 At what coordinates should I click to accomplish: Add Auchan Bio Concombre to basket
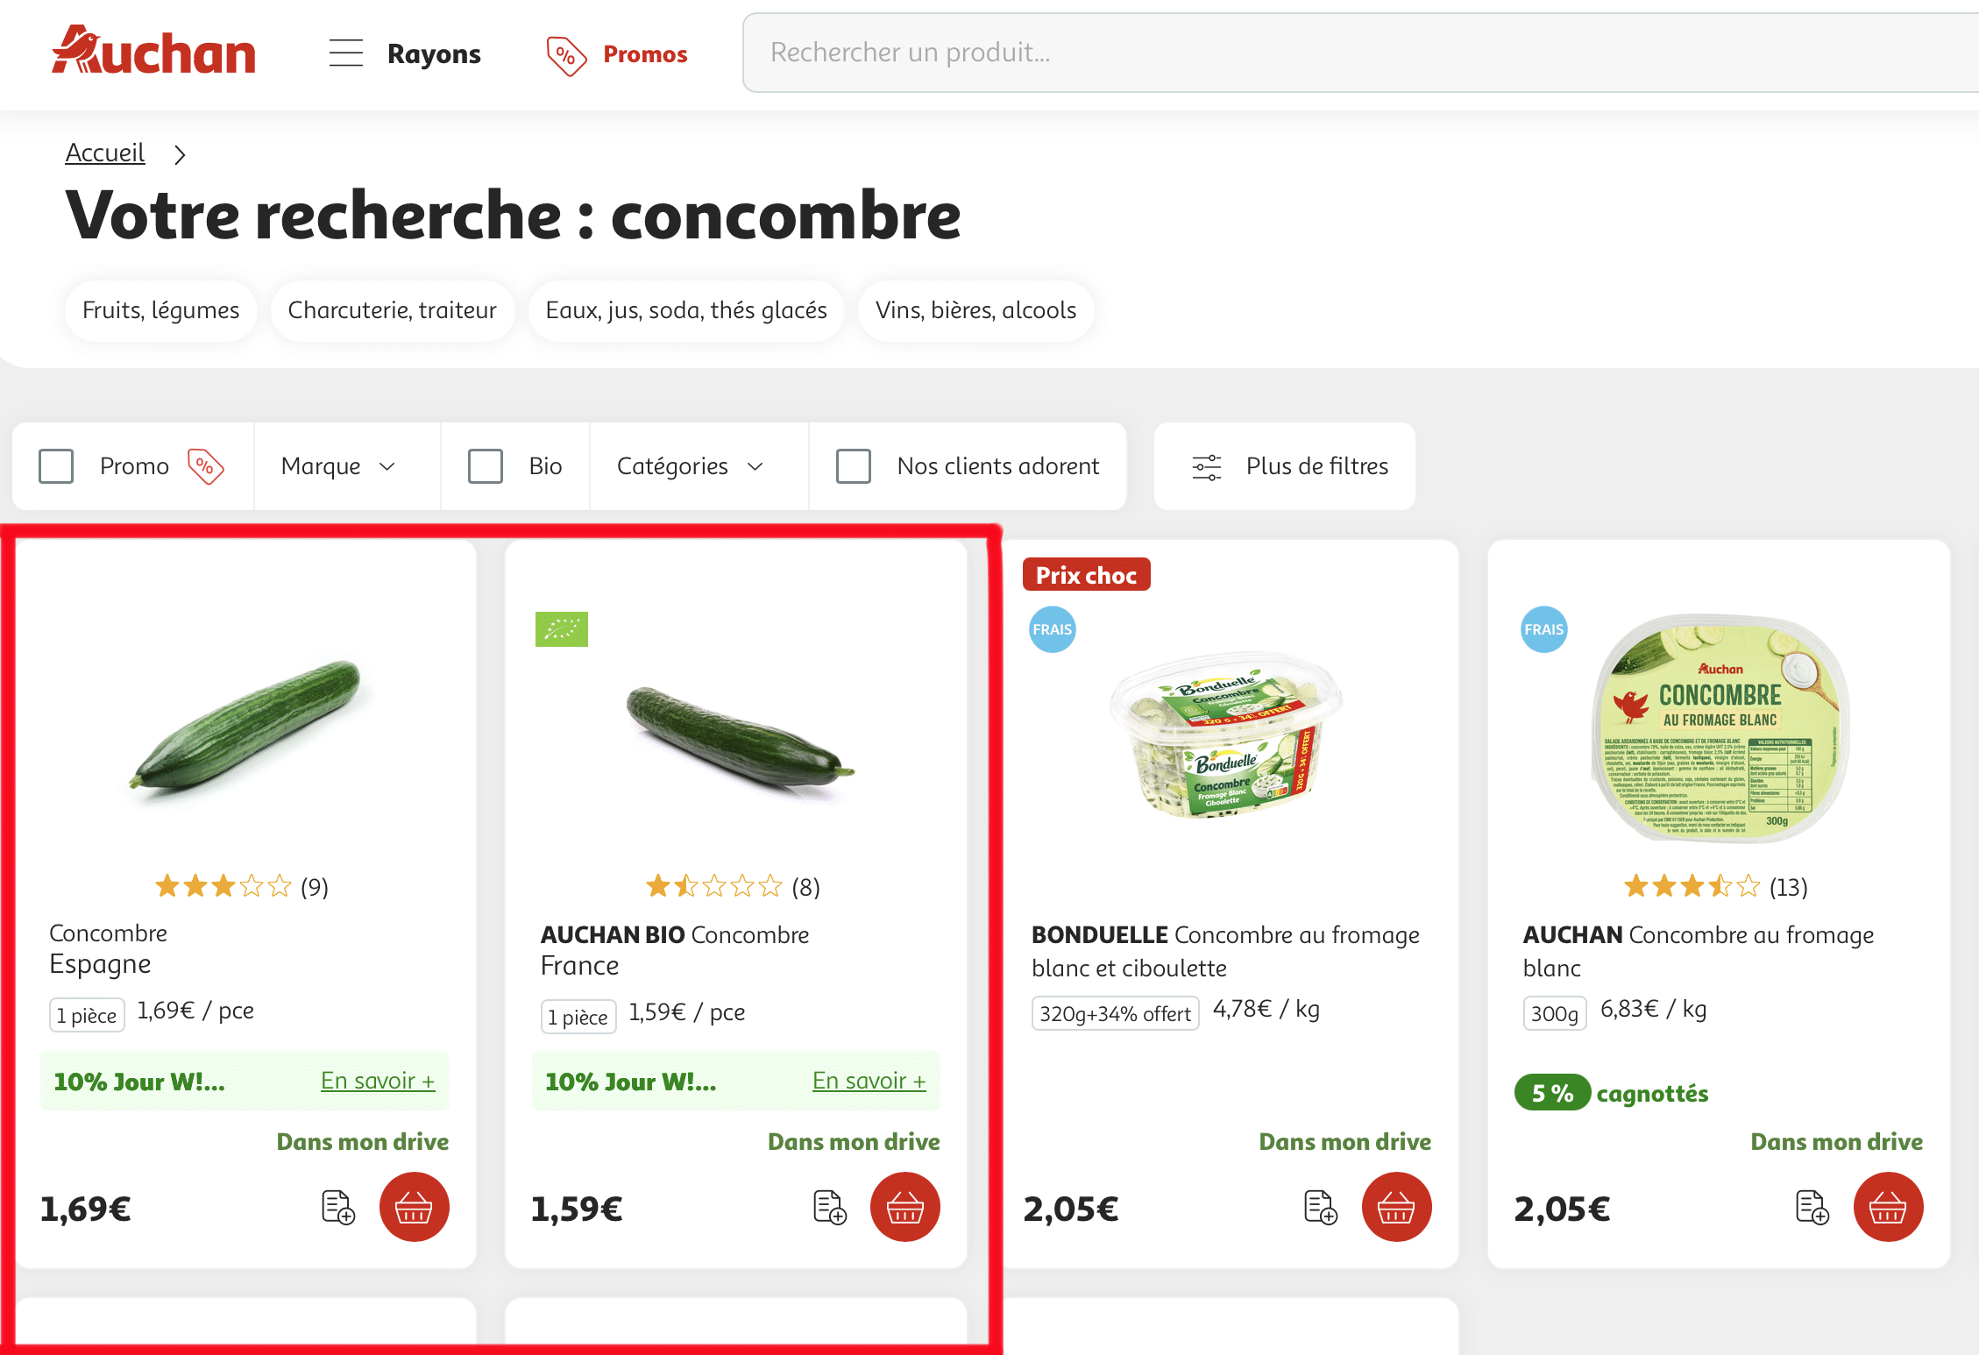[x=904, y=1207]
